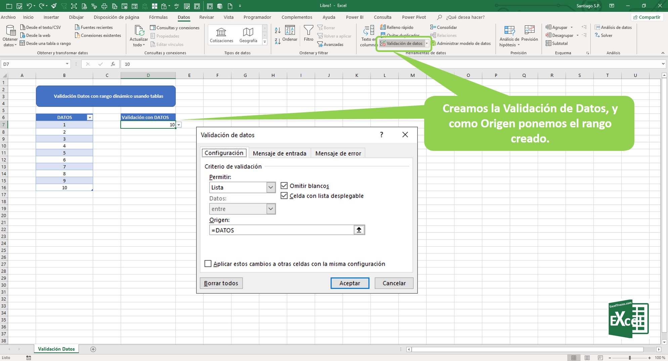Image resolution: width=668 pixels, height=361 pixels.
Task: Click the Filtro funnel icon
Action: tap(308, 32)
